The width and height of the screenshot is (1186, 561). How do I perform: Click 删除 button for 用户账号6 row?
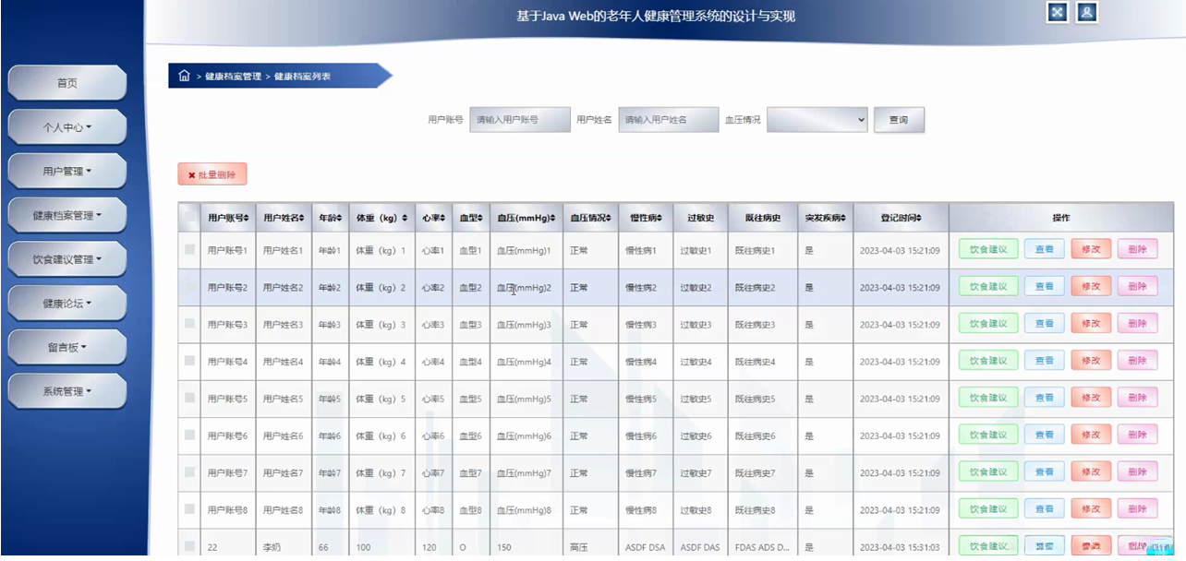(x=1137, y=435)
